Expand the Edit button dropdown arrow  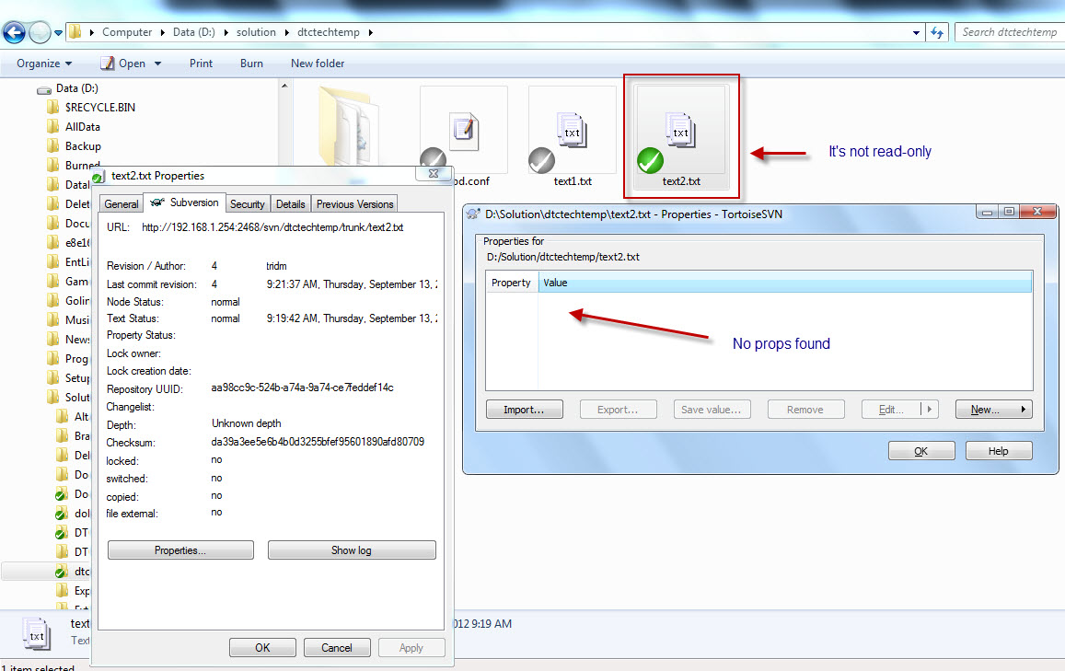coord(930,410)
